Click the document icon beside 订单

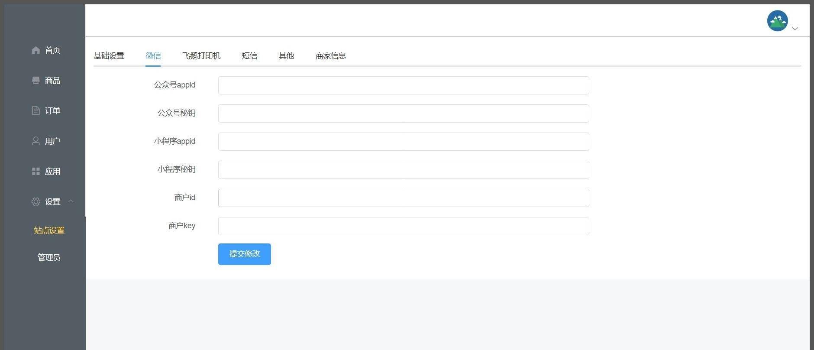pyautogui.click(x=36, y=111)
